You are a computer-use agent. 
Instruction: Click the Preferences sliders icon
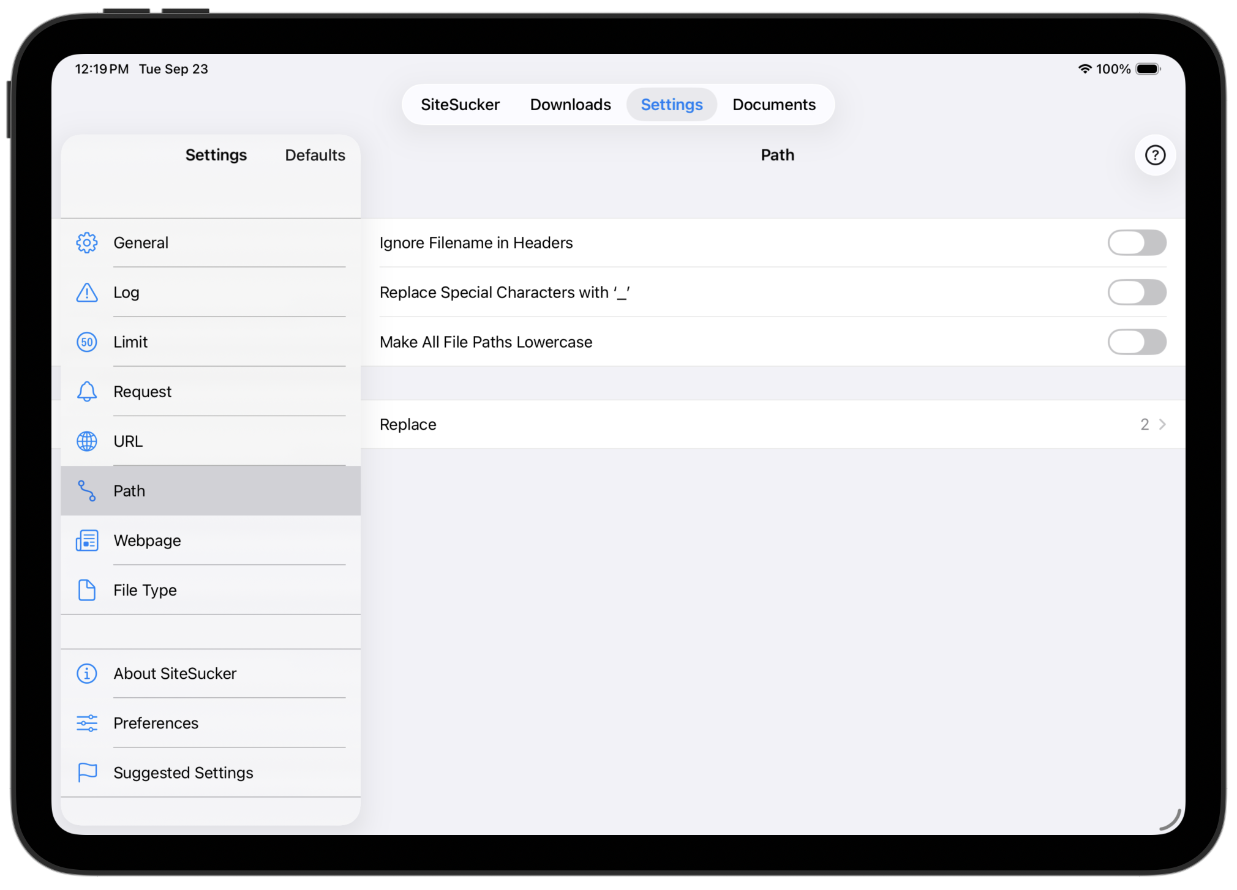[x=87, y=723]
